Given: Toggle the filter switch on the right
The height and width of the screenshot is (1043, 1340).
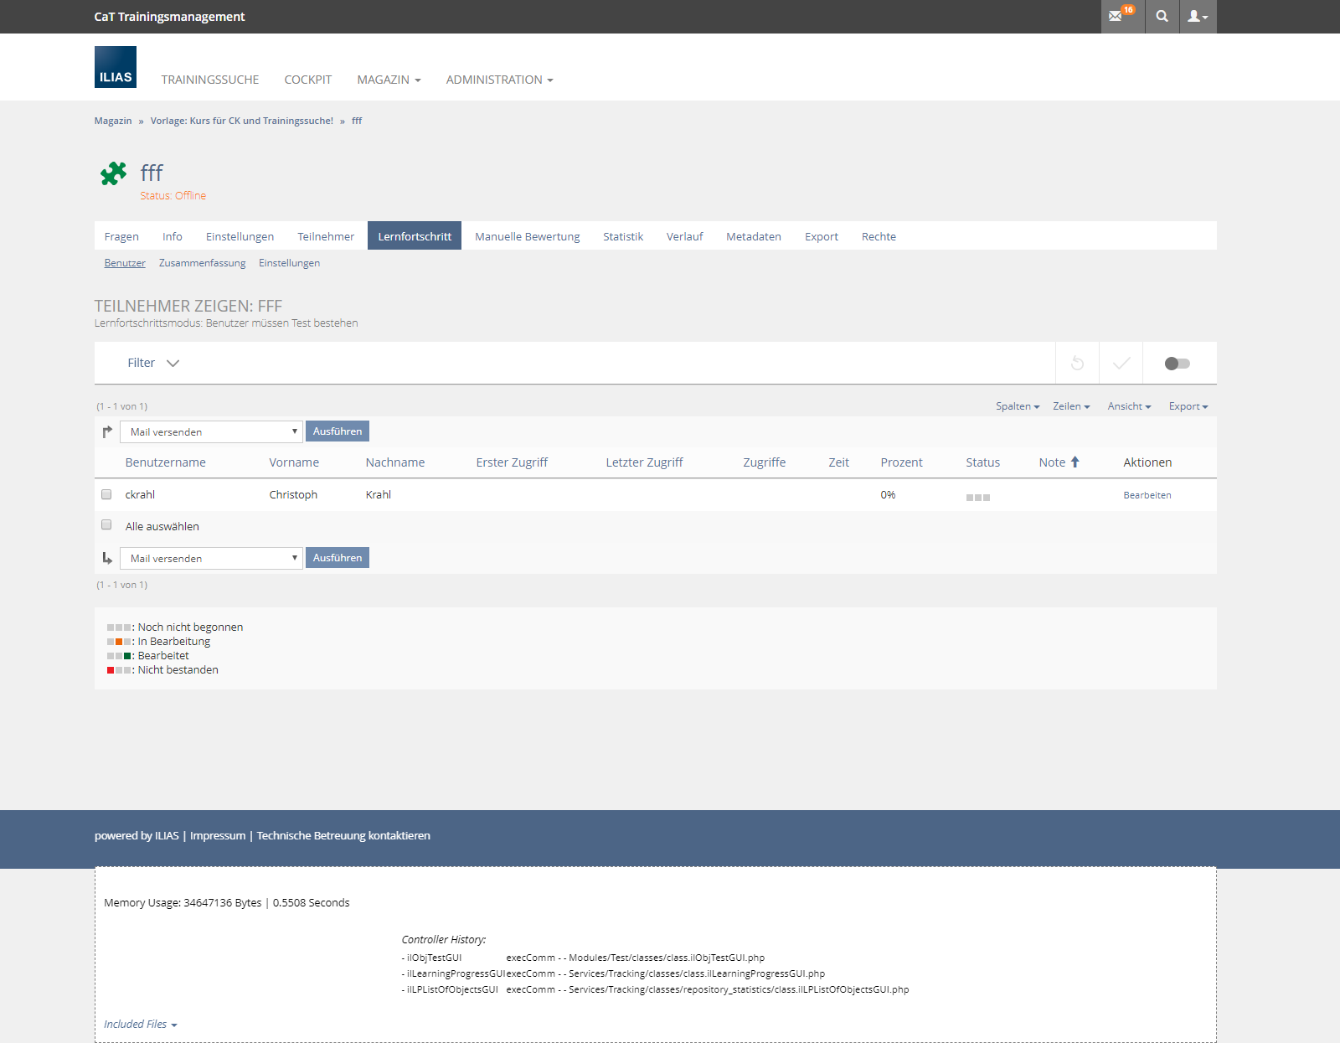Looking at the screenshot, I should tap(1177, 363).
